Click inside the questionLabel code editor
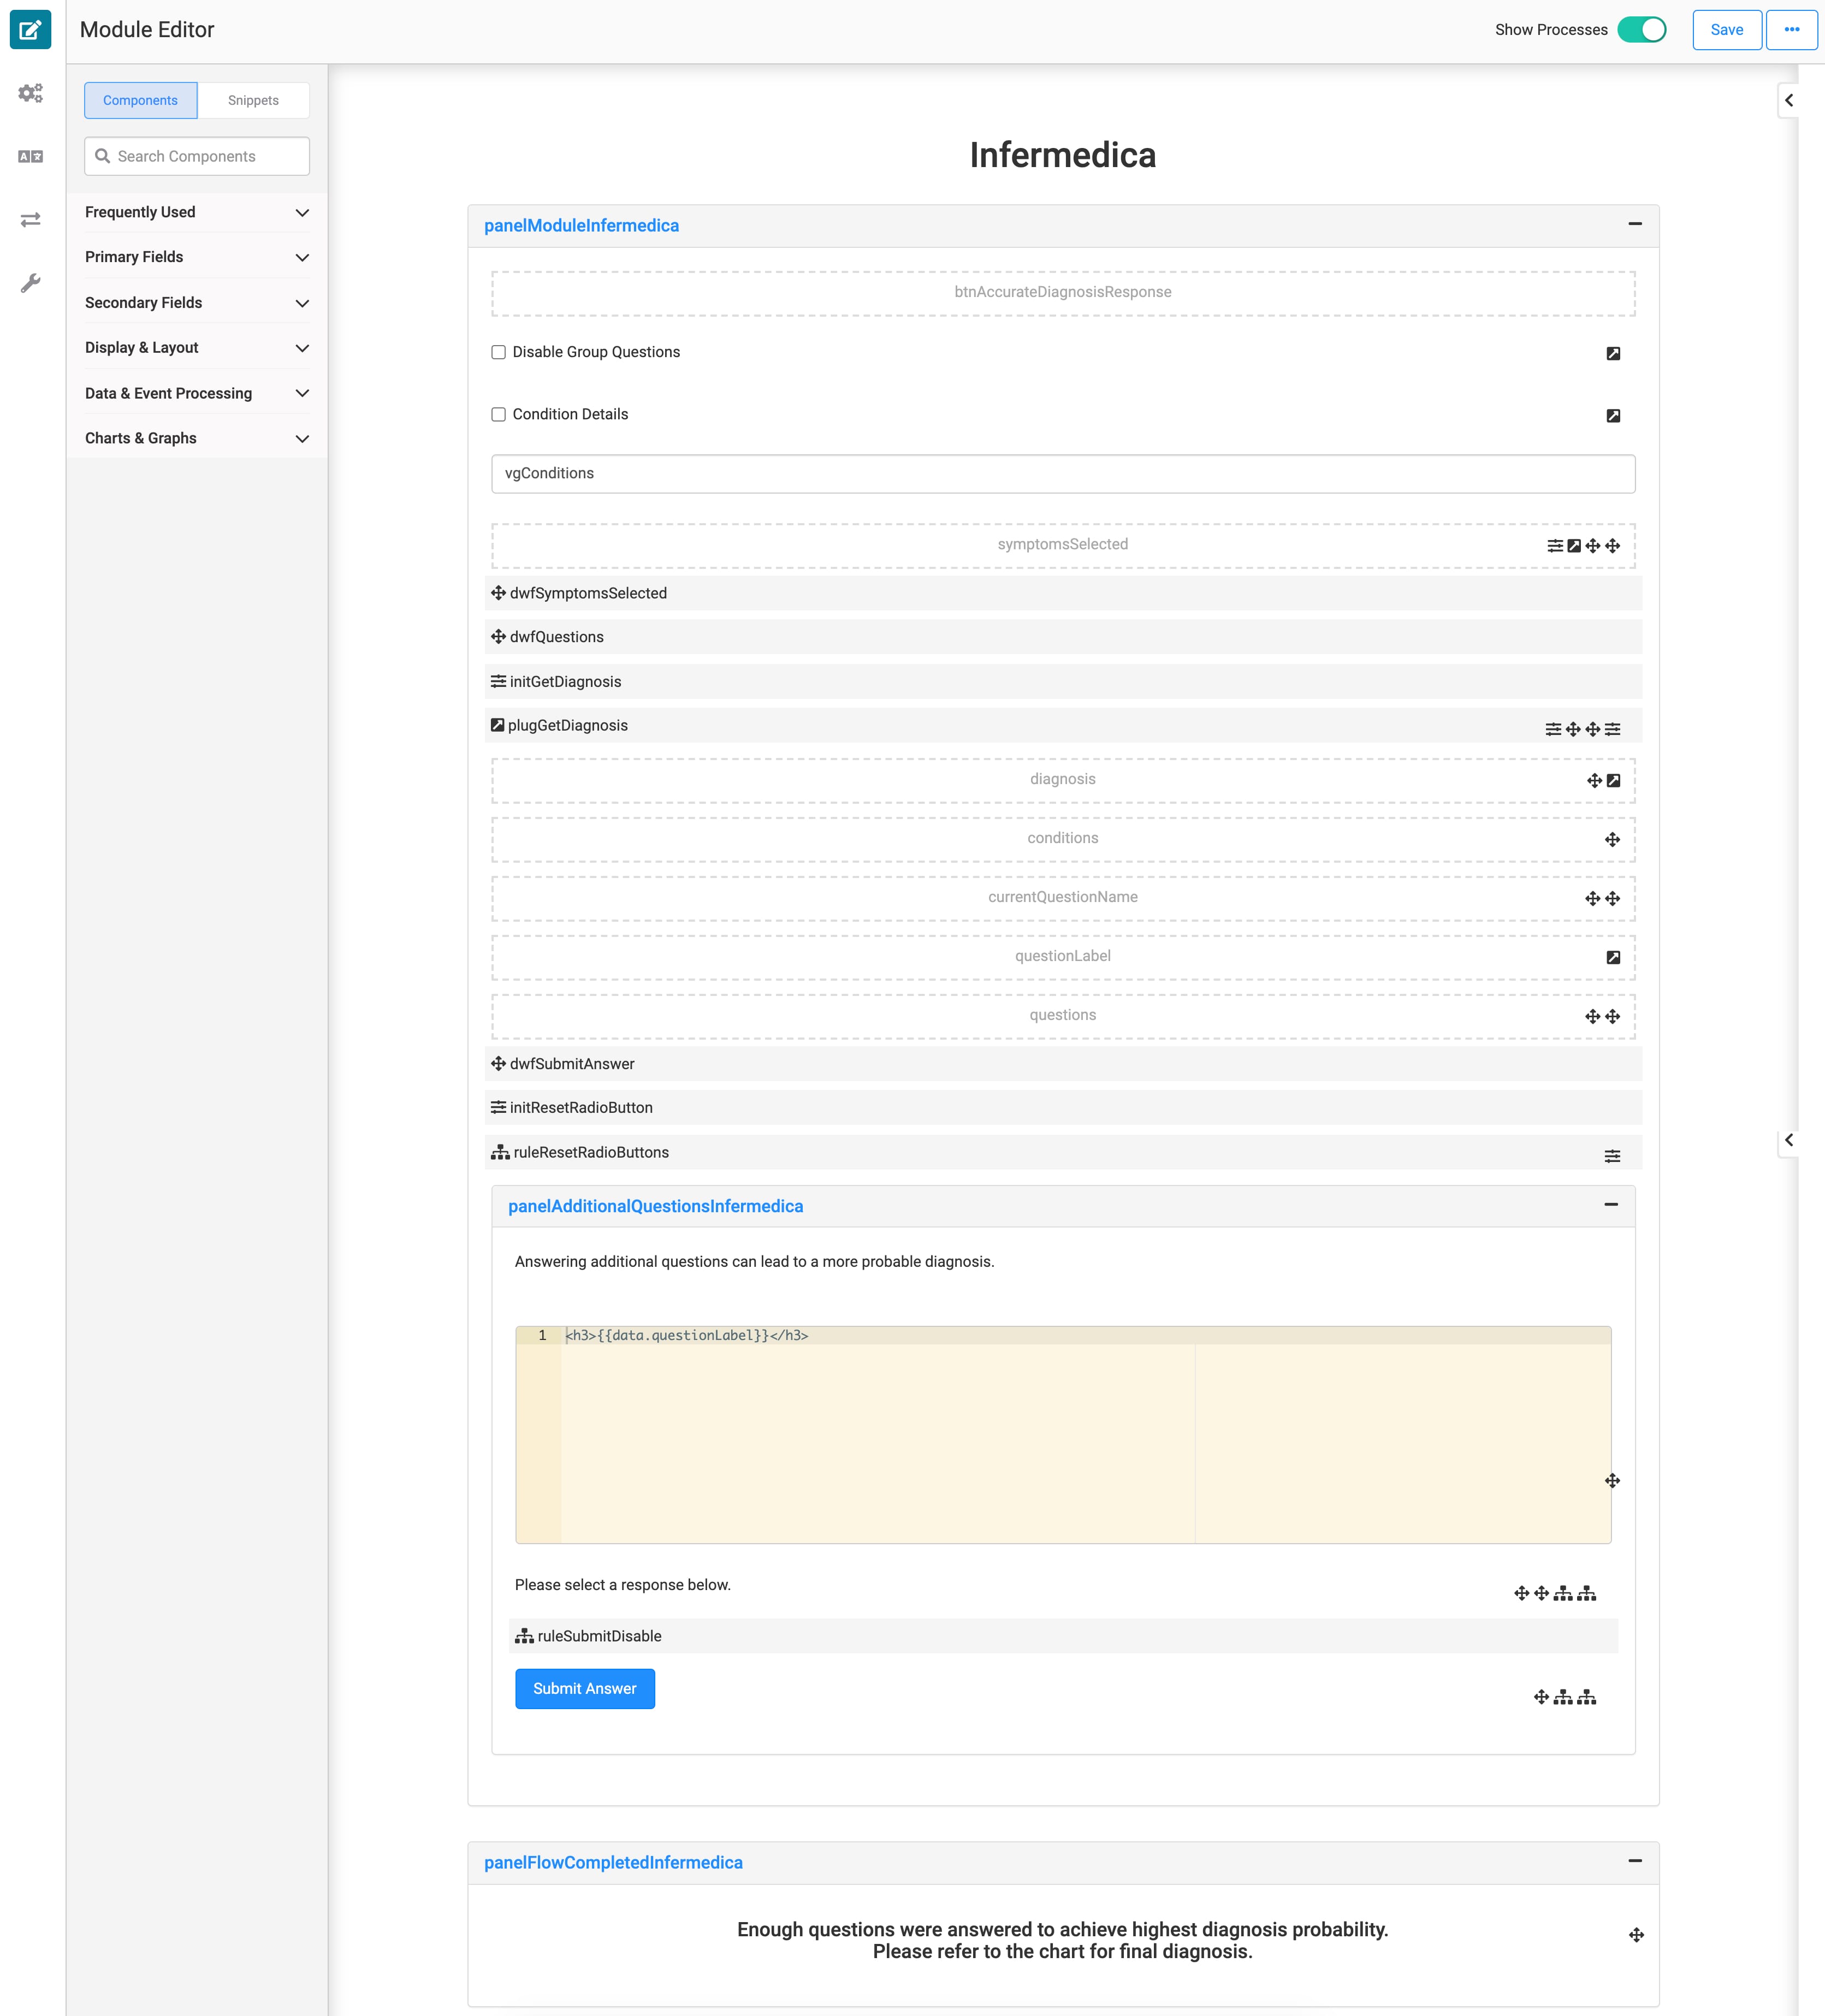The width and height of the screenshot is (1825, 2016). [x=1063, y=1435]
